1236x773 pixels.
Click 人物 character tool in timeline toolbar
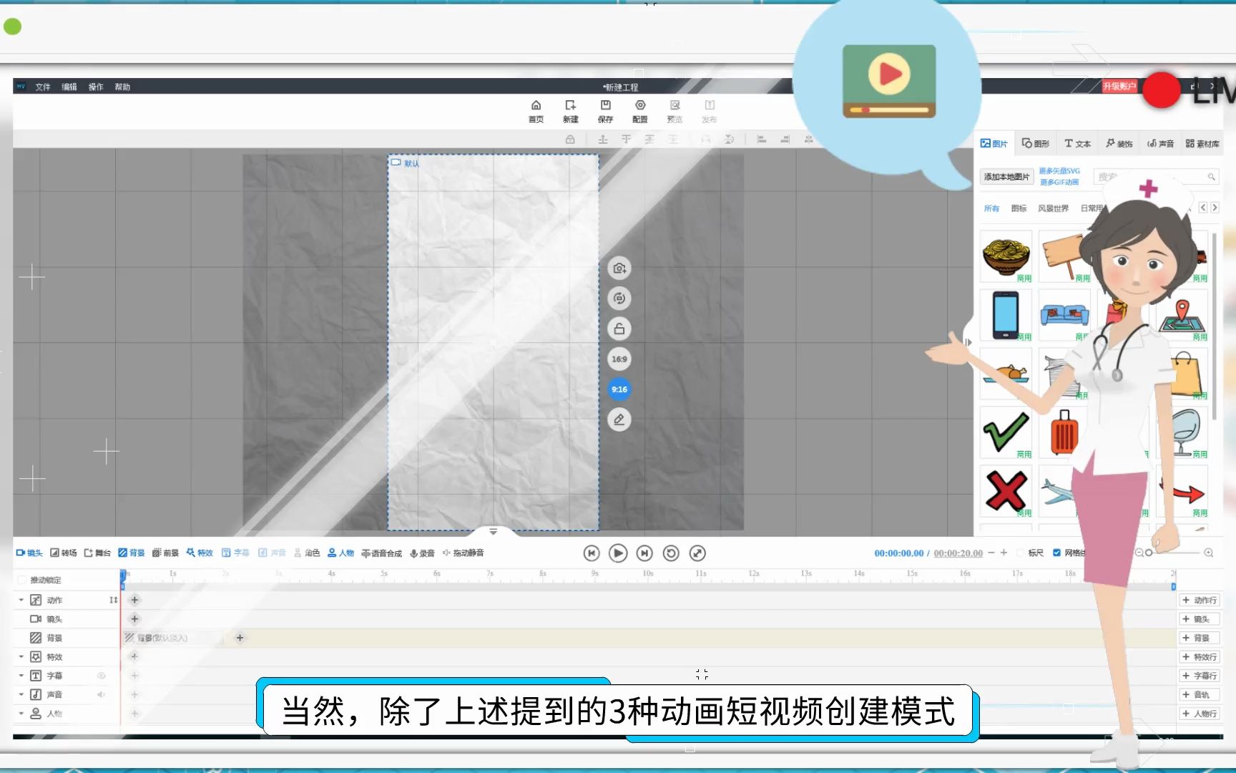tap(341, 553)
